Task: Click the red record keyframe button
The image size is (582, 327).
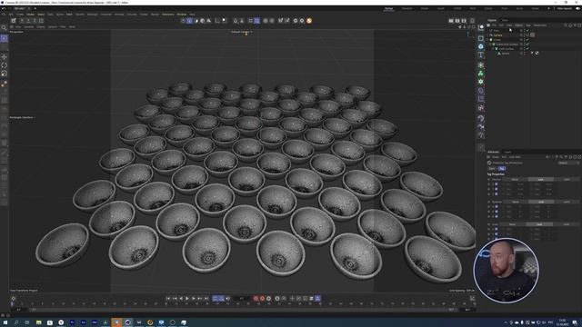Action: [x=256, y=299]
